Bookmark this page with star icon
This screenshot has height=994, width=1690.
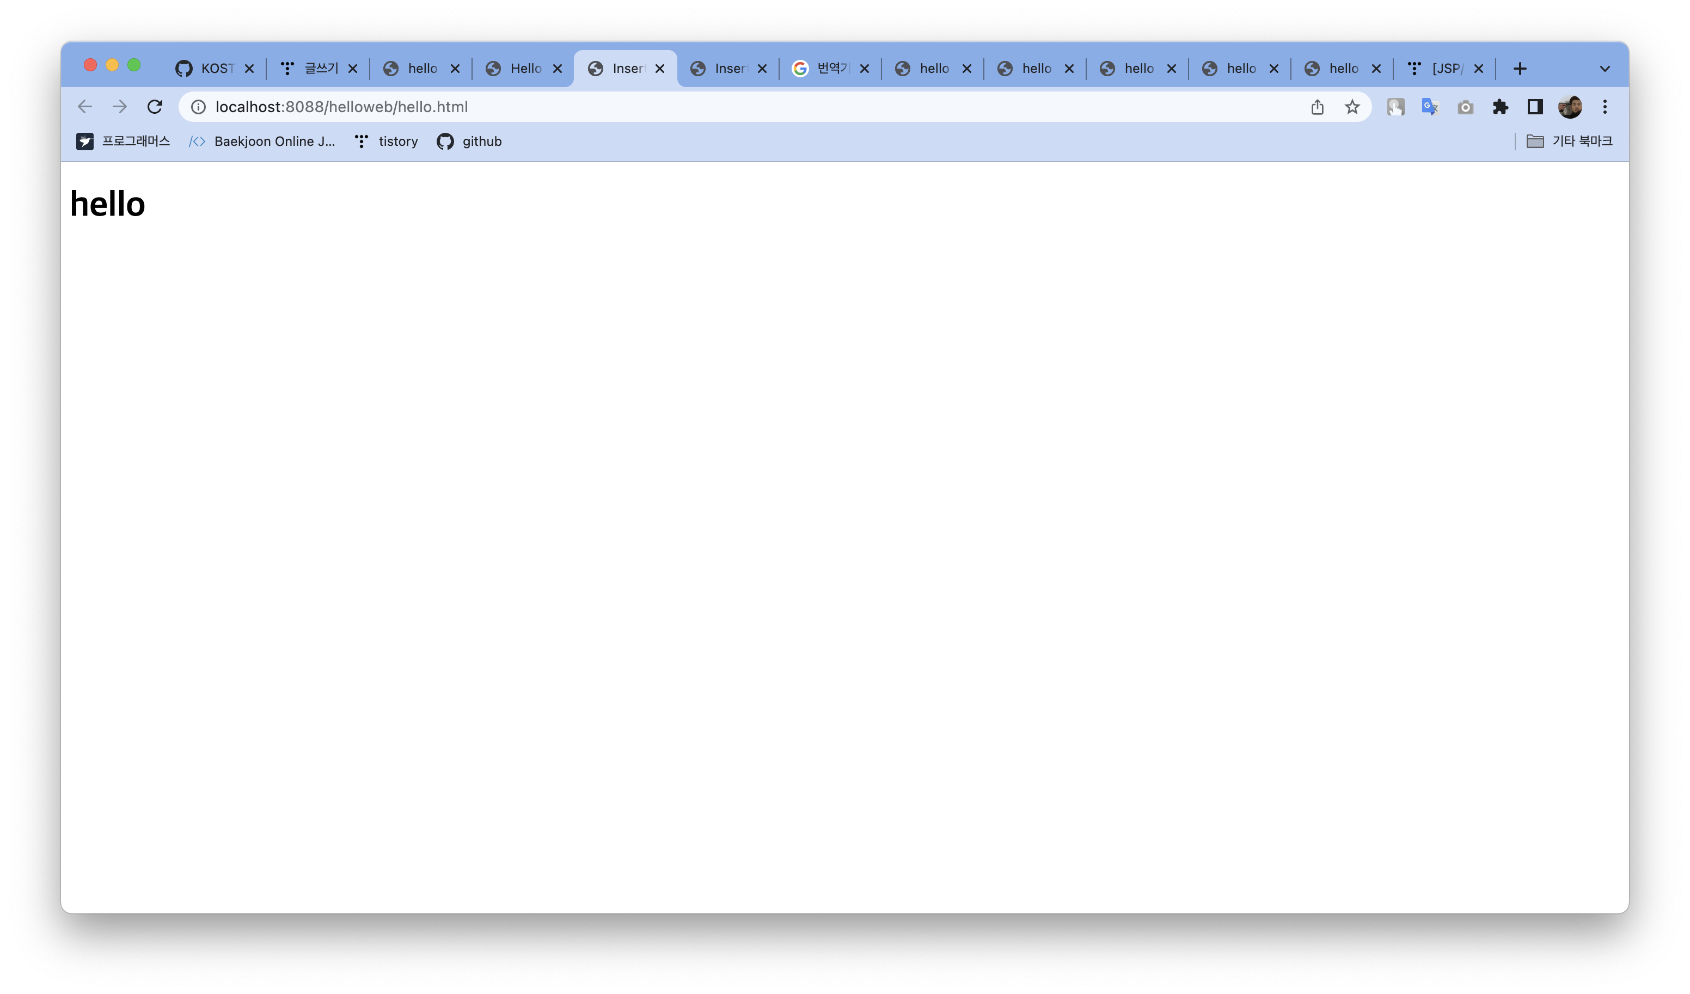coord(1352,107)
